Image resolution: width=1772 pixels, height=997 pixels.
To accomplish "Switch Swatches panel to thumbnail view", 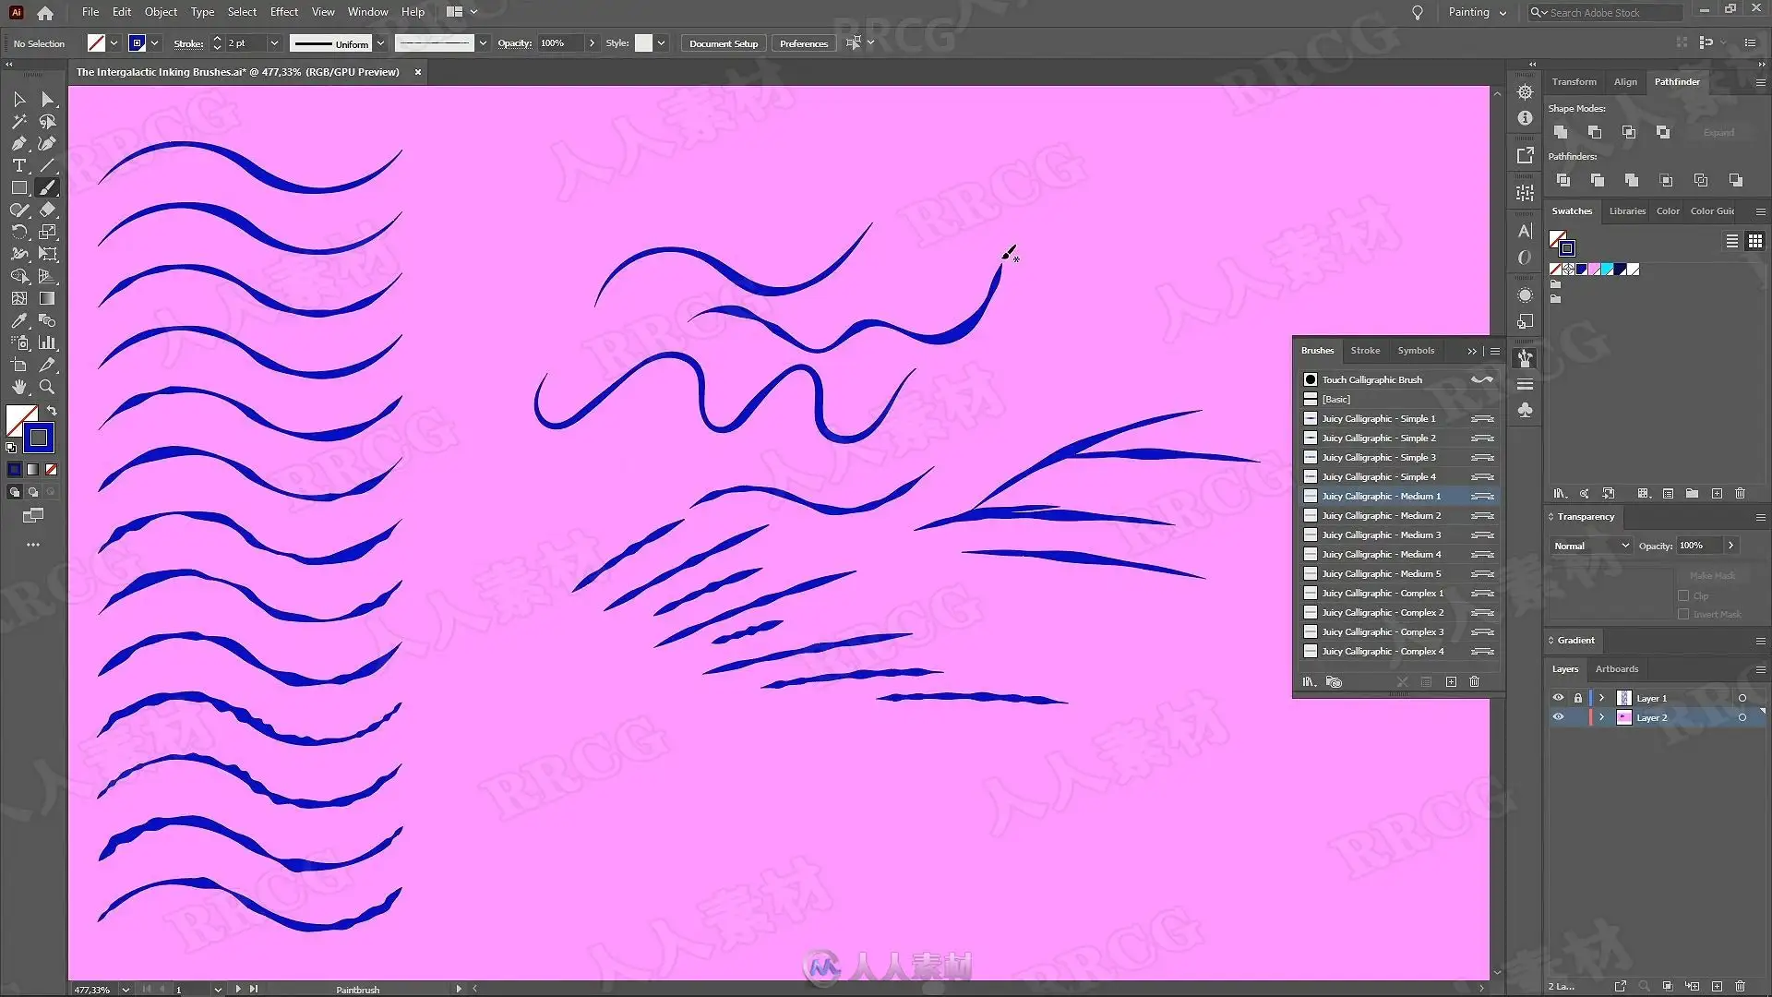I will 1755,241.
